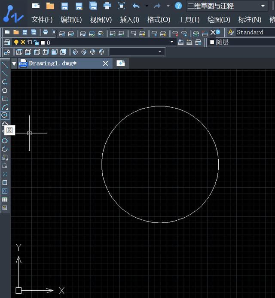Click the ZWCAD application logo
This screenshot has height=298, width=275.
coord(13,14)
